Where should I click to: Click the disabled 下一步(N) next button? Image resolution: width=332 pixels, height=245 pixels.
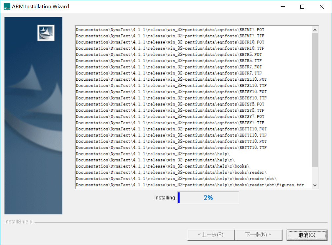[x=258, y=235]
